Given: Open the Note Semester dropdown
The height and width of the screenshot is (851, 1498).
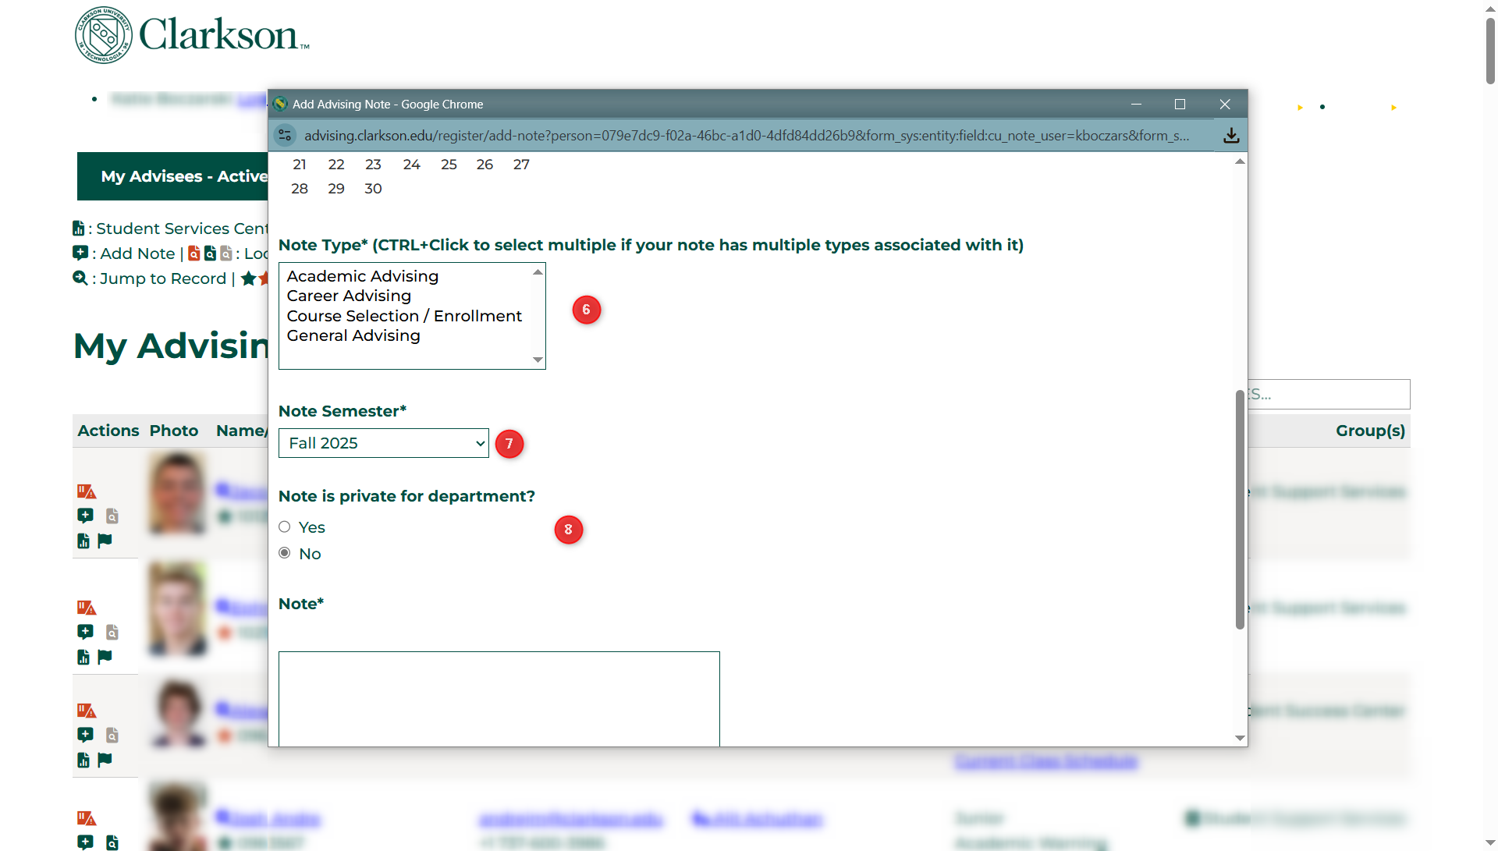Looking at the screenshot, I should [x=383, y=443].
